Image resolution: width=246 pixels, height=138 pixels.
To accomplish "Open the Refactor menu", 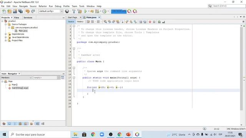I will 43,6.
